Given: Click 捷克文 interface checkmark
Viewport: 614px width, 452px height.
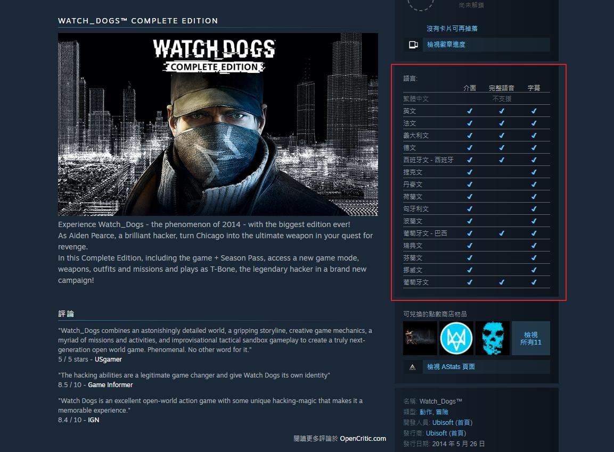Looking at the screenshot, I should pos(470,172).
